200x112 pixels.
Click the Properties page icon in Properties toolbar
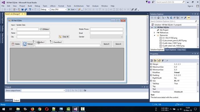(159, 61)
